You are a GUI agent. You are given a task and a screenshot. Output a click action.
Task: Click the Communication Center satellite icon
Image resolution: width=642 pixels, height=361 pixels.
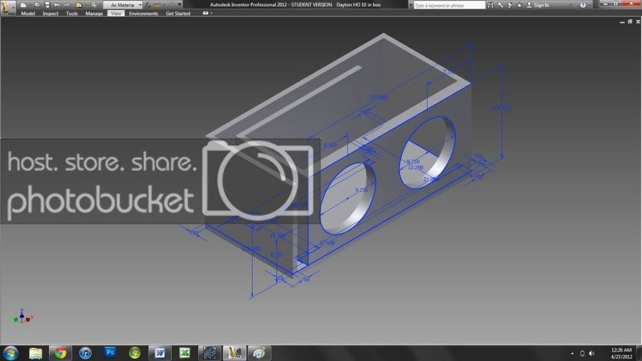tap(510, 5)
